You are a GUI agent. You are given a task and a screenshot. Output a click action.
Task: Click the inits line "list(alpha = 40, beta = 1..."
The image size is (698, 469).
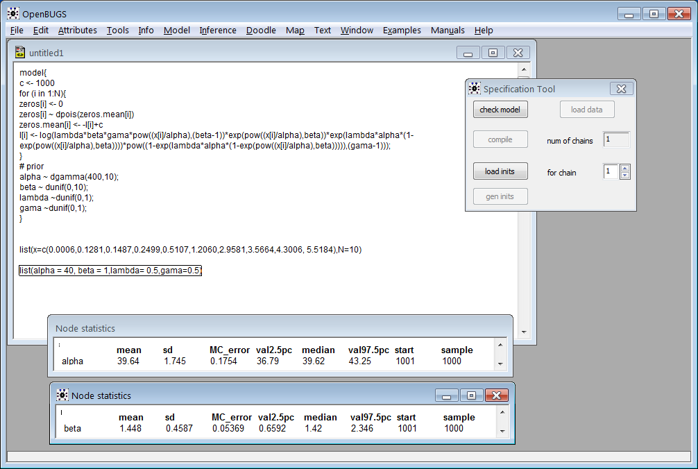tap(110, 271)
